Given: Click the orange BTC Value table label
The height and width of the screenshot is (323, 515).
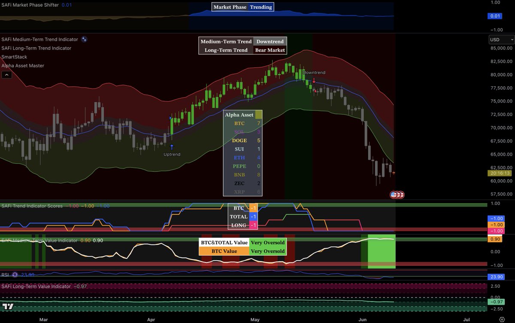Looking at the screenshot, I should [224, 251].
